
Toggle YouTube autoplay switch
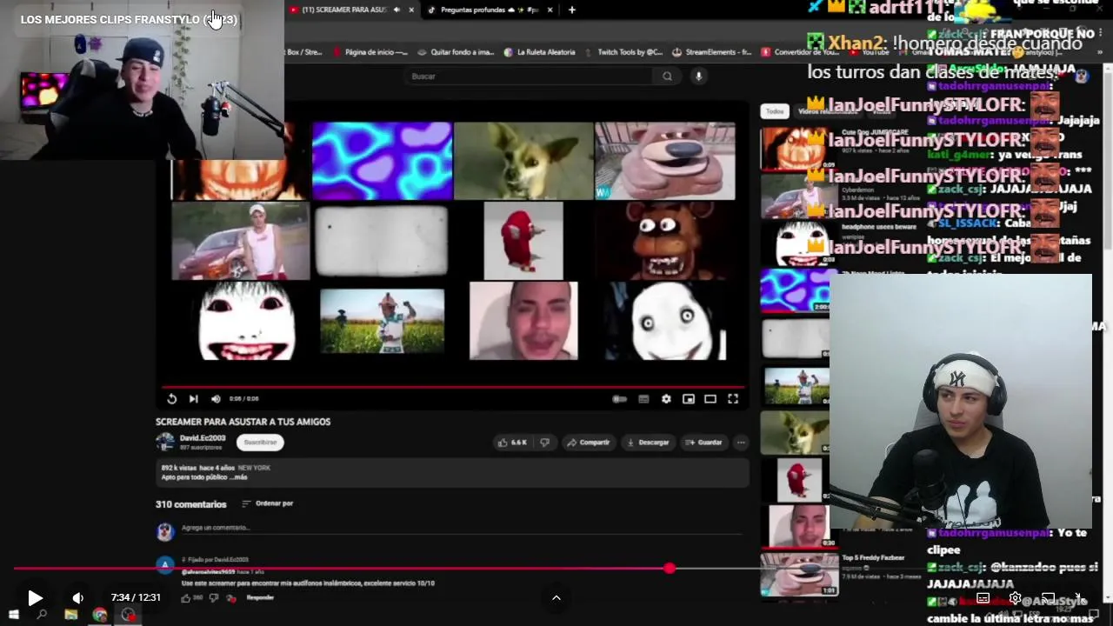[619, 399]
